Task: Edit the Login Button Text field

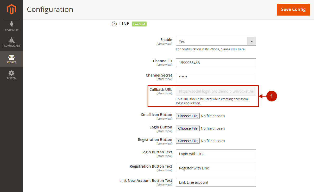Action: coord(216,154)
